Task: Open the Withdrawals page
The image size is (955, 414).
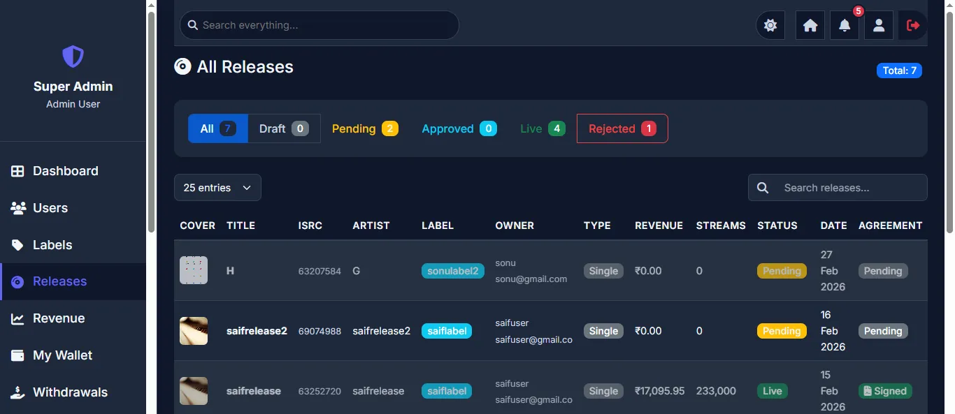Action: [73, 392]
